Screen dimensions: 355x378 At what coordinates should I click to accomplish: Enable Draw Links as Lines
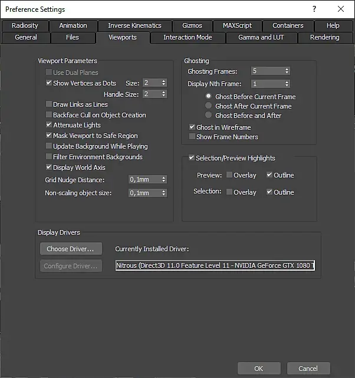click(x=49, y=104)
